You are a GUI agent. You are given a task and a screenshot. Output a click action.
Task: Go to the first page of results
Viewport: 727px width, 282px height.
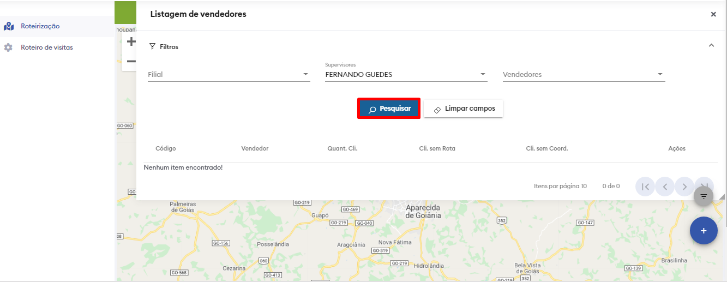pyautogui.click(x=645, y=187)
